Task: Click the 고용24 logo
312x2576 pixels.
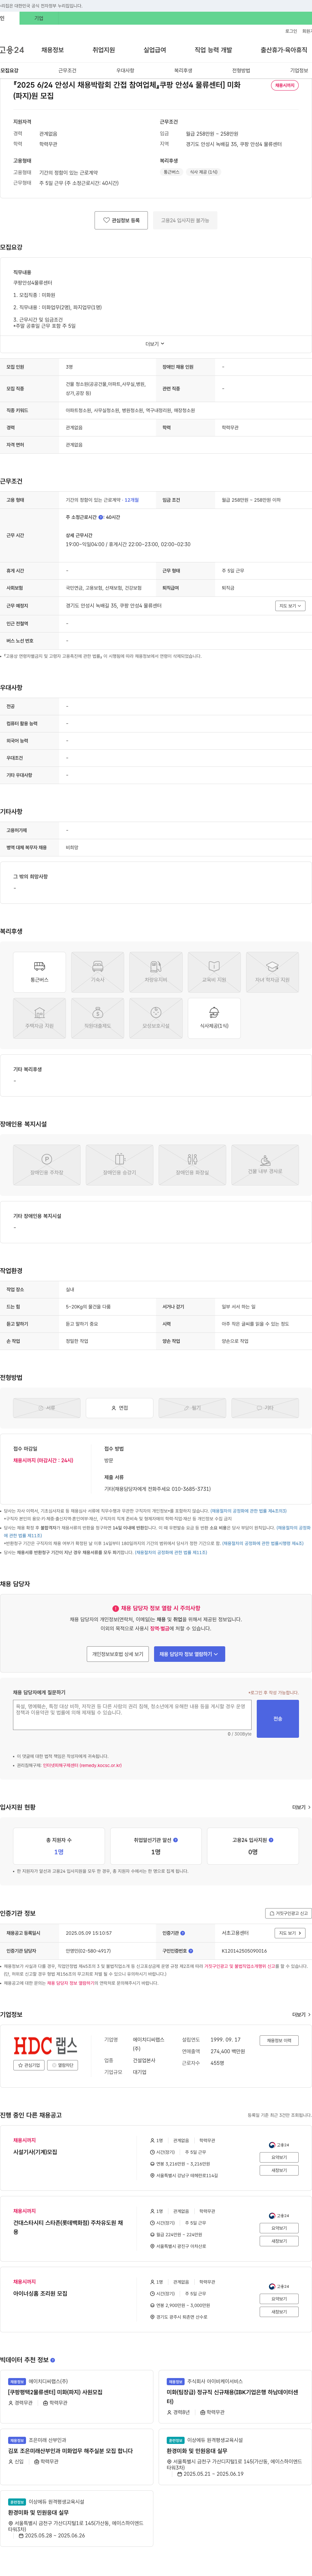Action: coord(12,50)
